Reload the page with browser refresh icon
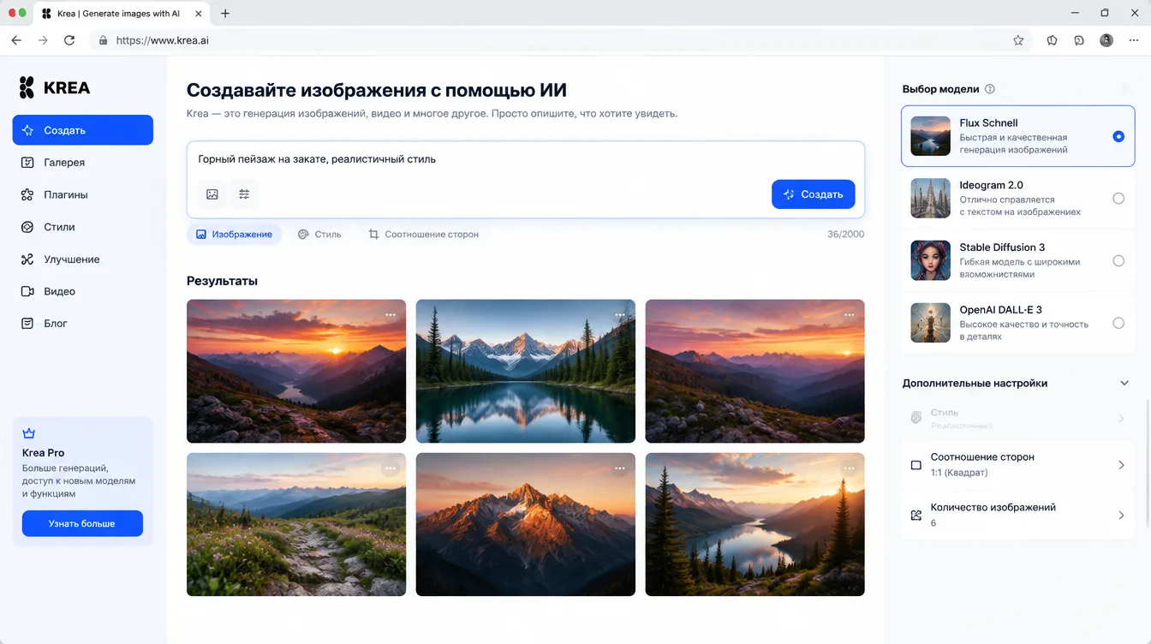Viewport: 1151px width, 644px height. click(69, 40)
